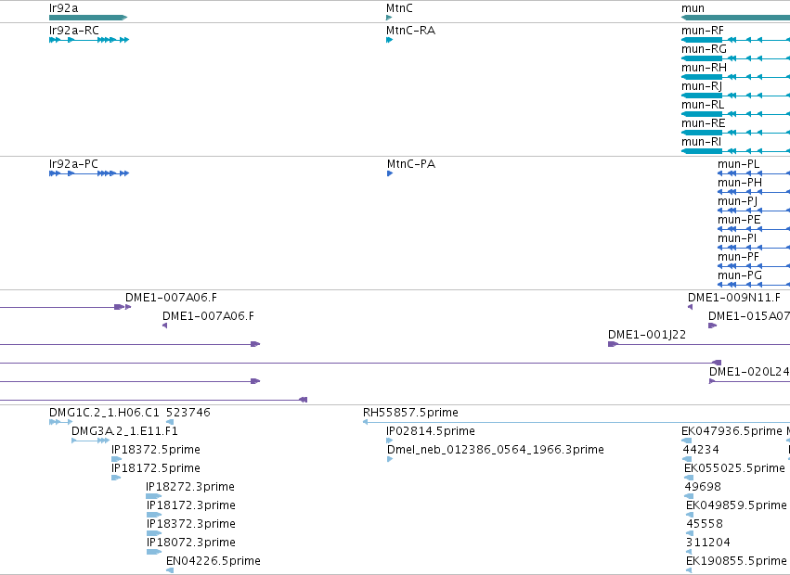Select transcript mun-RG
The image size is (790, 575).
tap(704, 49)
